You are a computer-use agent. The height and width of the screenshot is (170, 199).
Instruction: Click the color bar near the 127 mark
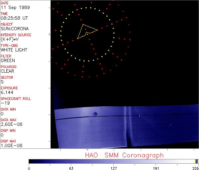[x=113, y=161]
